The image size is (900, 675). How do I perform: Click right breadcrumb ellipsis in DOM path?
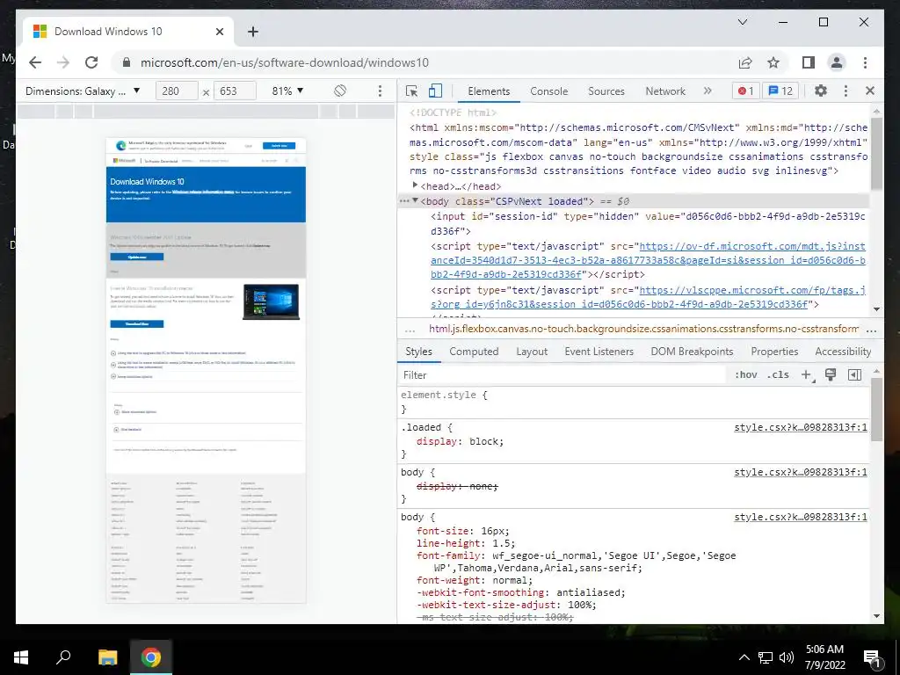pos(871,330)
